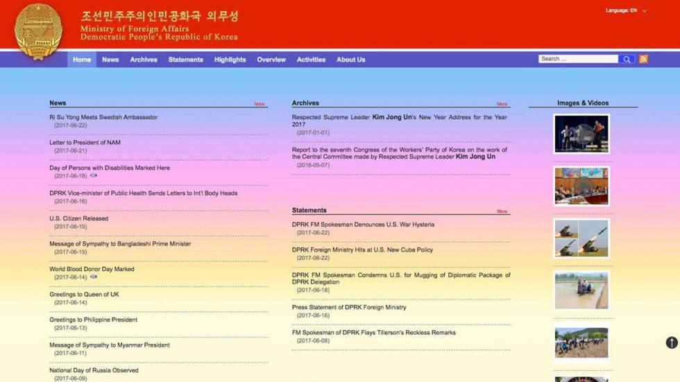Click the search magnifier button
680x382 pixels.
tap(627, 60)
